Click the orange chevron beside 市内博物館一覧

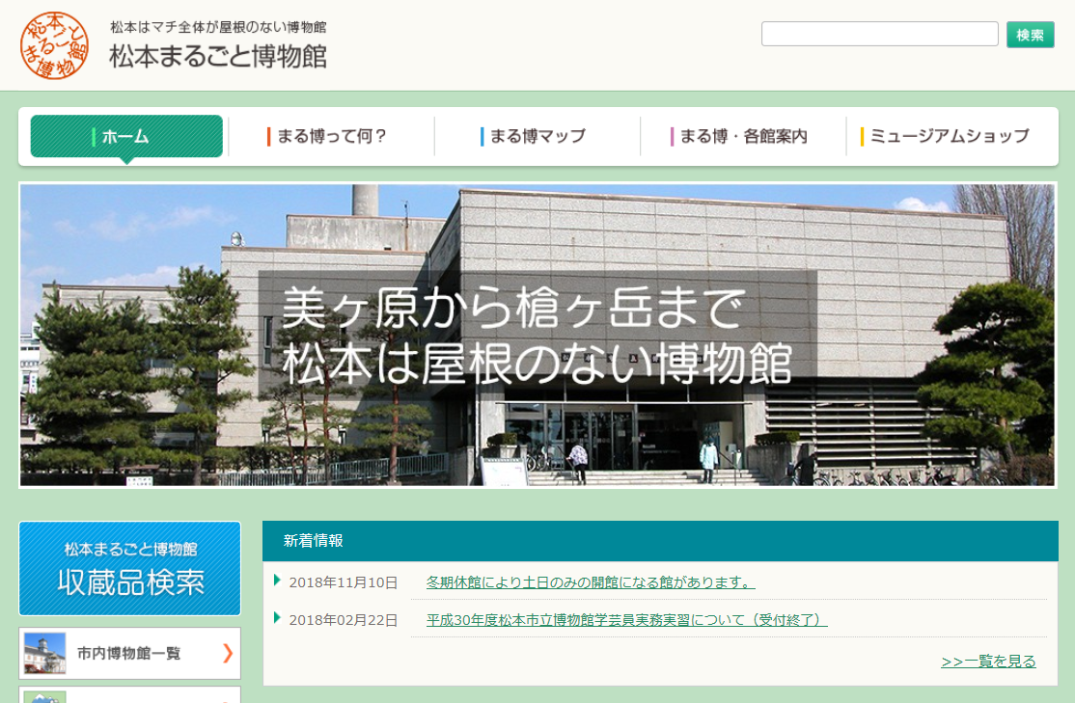click(228, 653)
